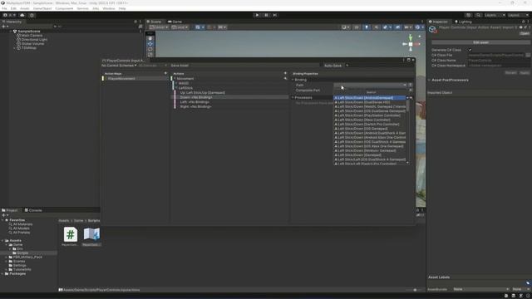Switch to the Inspector tab

pos(438,22)
